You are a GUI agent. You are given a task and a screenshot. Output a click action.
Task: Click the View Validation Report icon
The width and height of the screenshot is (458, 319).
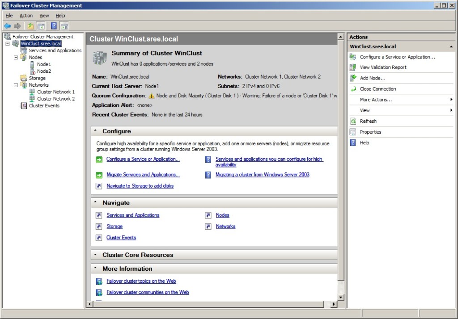point(353,67)
